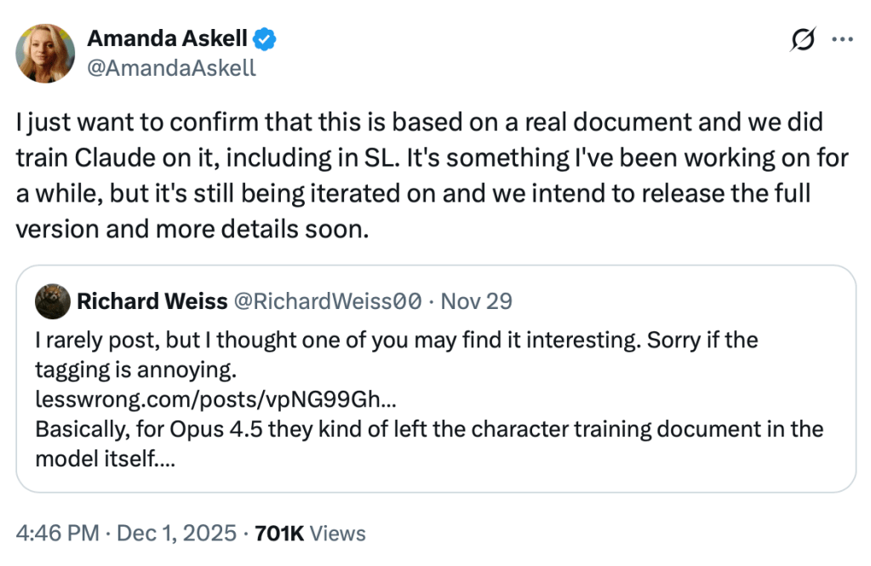This screenshot has width=871, height=566.
Task: Click the 4:46 PM post time
Action: (x=56, y=534)
